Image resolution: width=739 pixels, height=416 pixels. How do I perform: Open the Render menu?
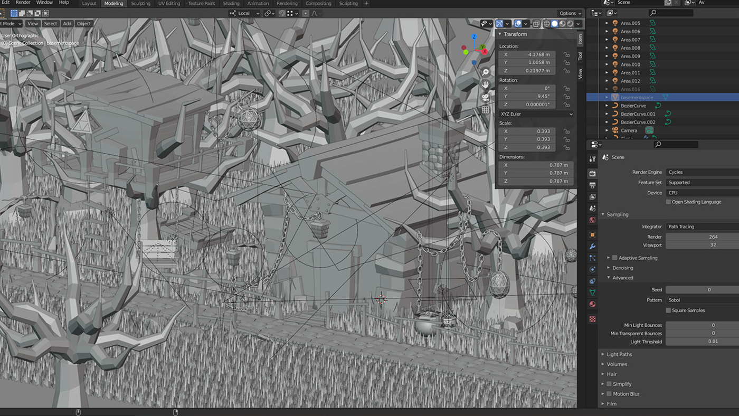coord(23,2)
